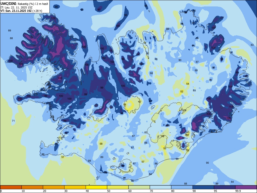Click the 'IT: Lau. 22. 11. 2025 15Z' line

click(x=16, y=7)
